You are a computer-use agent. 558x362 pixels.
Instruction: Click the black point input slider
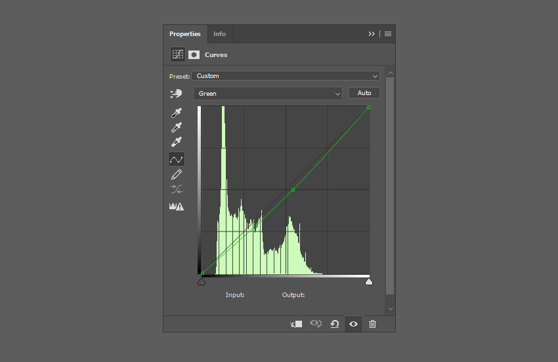pos(202,281)
